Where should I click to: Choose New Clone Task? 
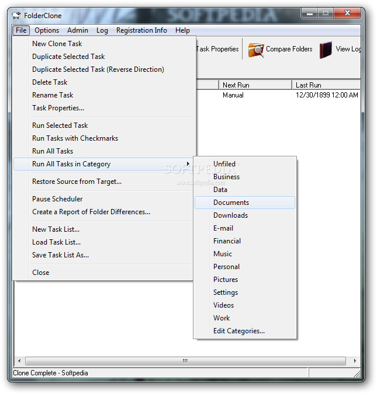105,44
